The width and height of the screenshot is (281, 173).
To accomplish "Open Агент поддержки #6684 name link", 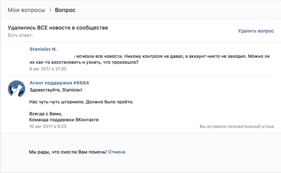I will coord(59,83).
